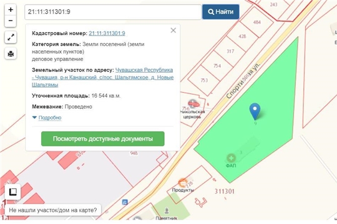Select parcel numbered 753
Screen dimensions: 337x224
(204, 80)
